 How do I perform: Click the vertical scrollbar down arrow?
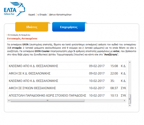[130, 105]
